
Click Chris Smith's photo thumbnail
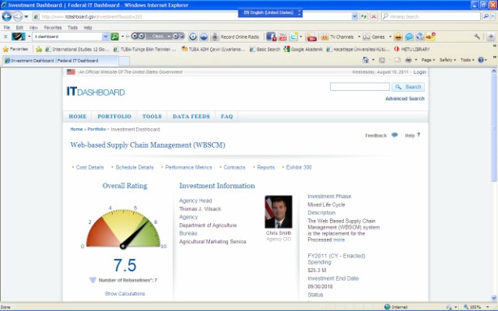(x=278, y=212)
